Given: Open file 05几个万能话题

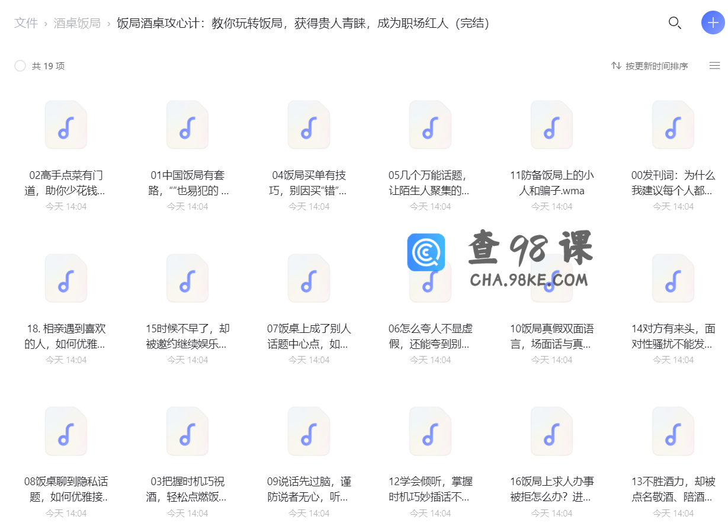Looking at the screenshot, I should pos(430,124).
